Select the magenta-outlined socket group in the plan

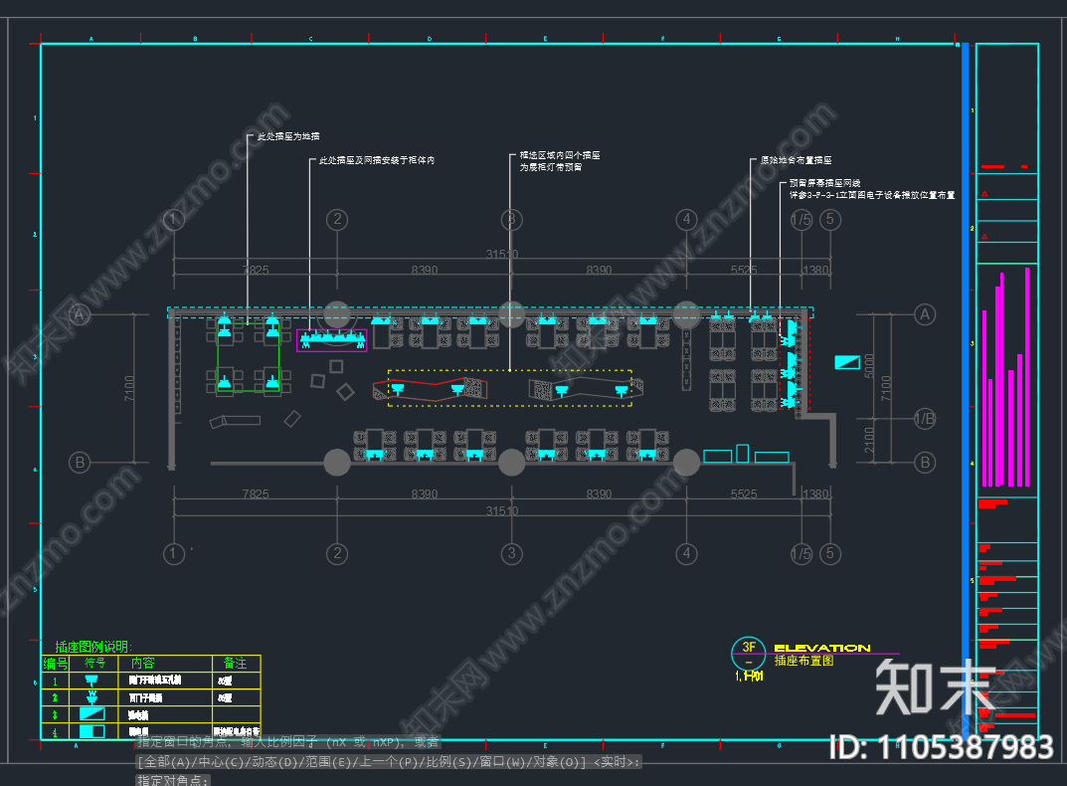point(331,340)
